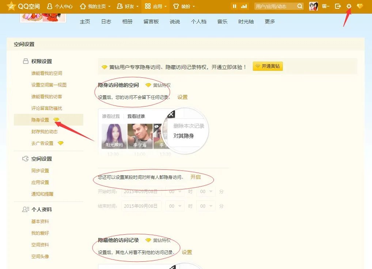Open 同步设置 option
This screenshot has height=269, width=372.
(x=40, y=171)
